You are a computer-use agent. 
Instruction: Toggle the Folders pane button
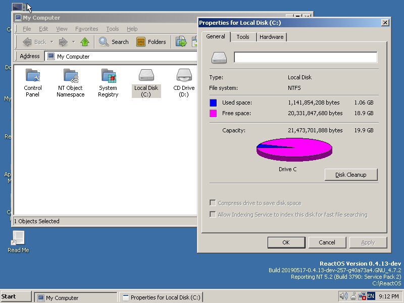coord(151,42)
